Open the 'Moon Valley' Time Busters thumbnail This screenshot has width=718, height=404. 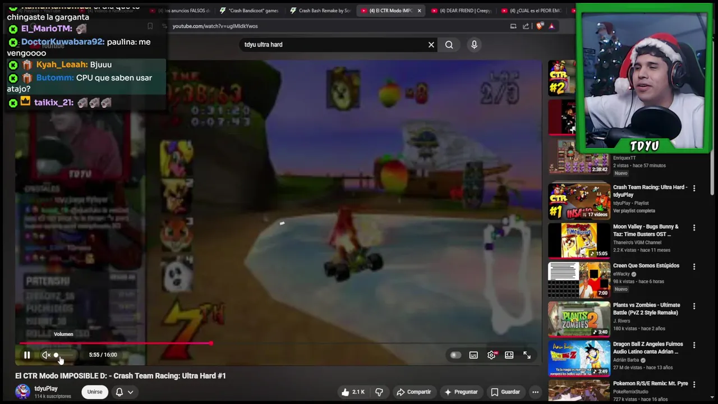pos(579,240)
